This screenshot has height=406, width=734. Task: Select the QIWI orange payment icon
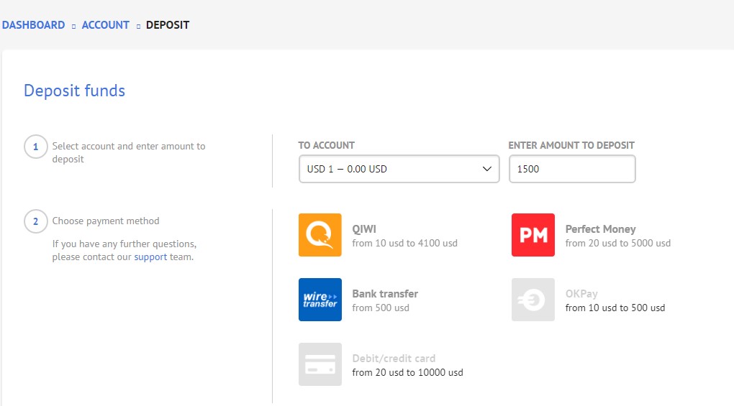tap(320, 235)
